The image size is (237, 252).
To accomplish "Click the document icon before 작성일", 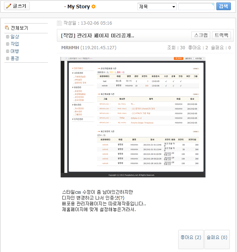I will (x=59, y=23).
